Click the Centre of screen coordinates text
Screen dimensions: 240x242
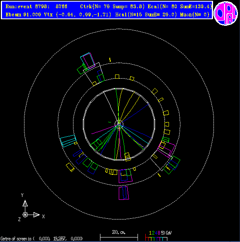tap(42, 239)
